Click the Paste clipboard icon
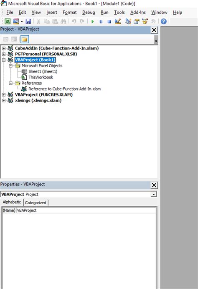 tap(55, 21)
